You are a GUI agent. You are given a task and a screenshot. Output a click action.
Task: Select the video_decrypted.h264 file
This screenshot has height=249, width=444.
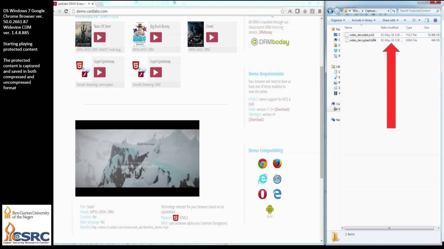pyautogui.click(x=362, y=40)
